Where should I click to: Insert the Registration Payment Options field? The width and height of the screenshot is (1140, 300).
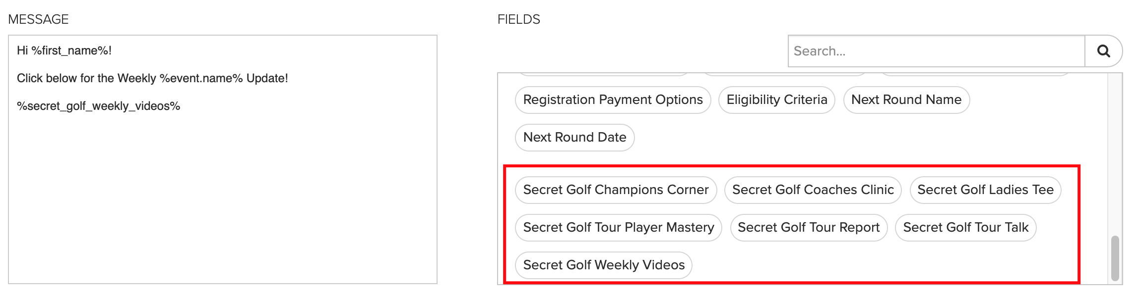coord(613,100)
